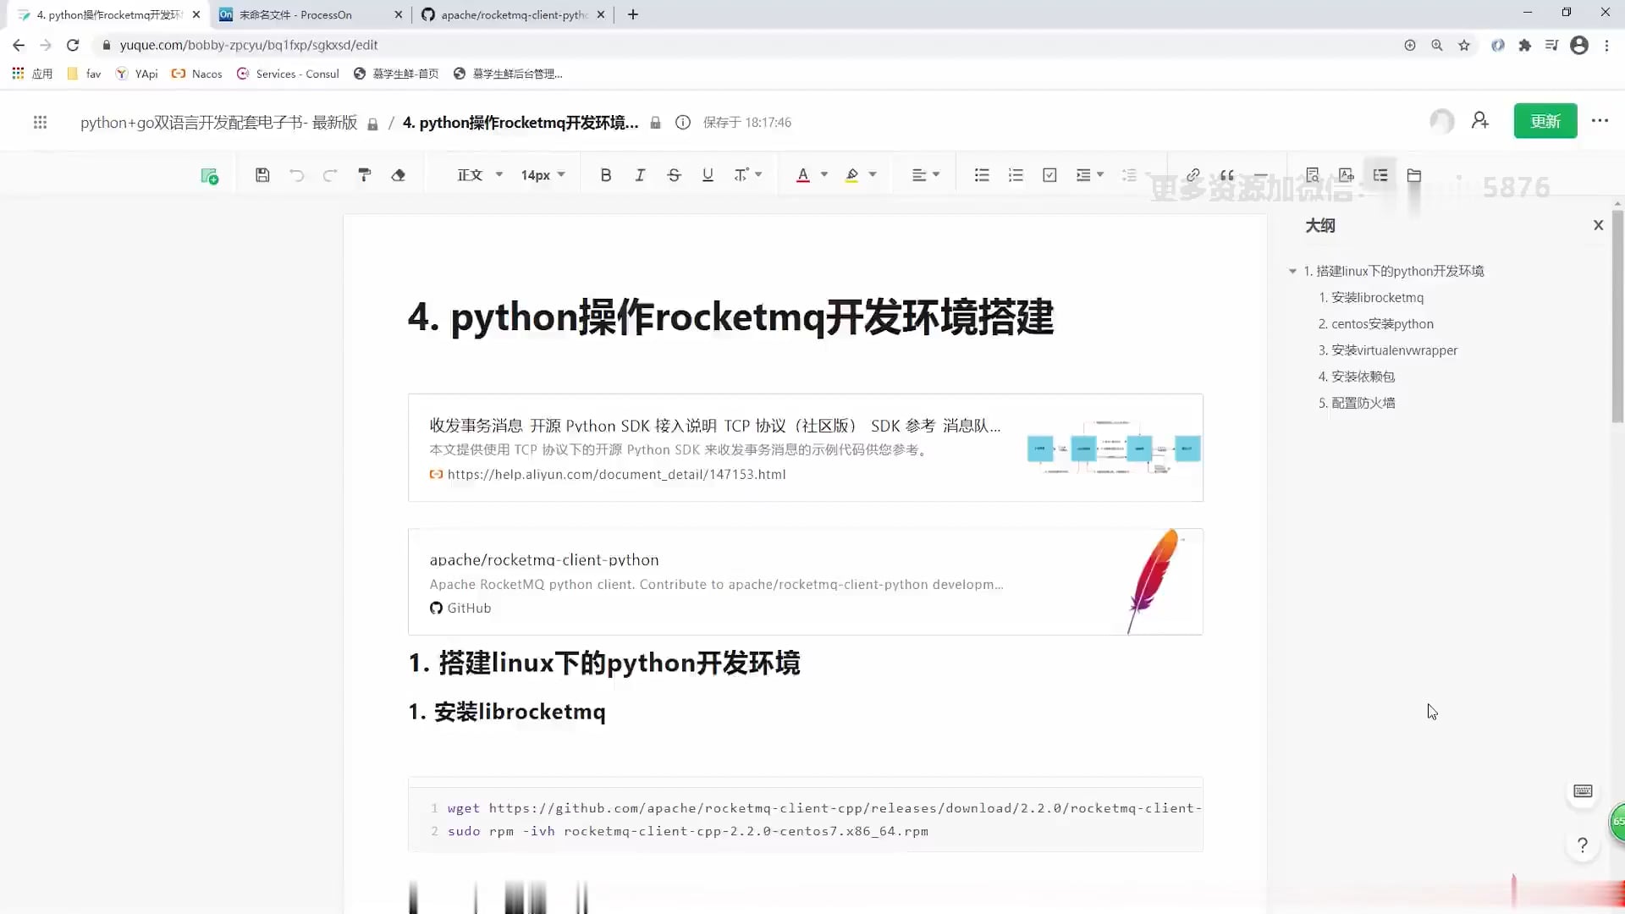The width and height of the screenshot is (1625, 914).
Task: Close the 大纲 outline panel
Action: [1599, 224]
